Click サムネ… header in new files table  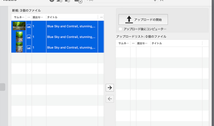click(19, 17)
